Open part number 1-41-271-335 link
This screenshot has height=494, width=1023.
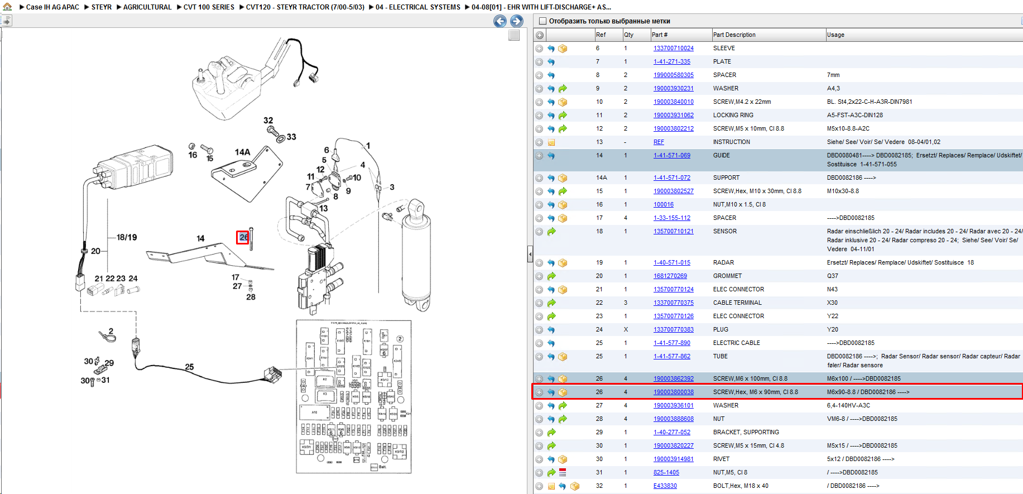[x=672, y=62]
